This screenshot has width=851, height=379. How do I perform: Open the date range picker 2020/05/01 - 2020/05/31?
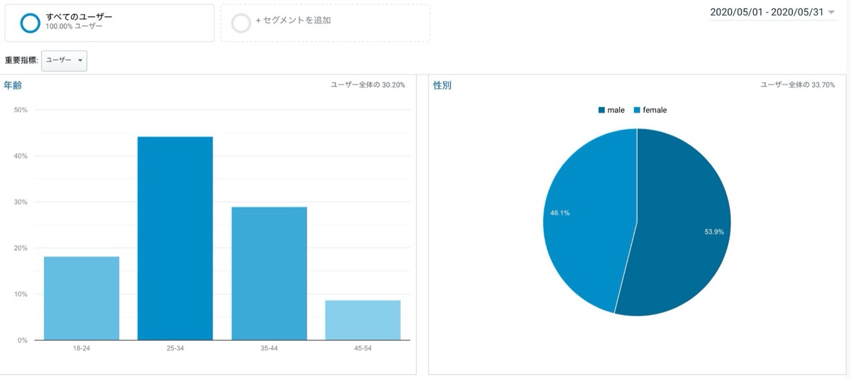click(772, 12)
